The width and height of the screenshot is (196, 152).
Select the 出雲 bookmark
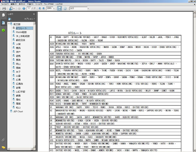coord(18,76)
